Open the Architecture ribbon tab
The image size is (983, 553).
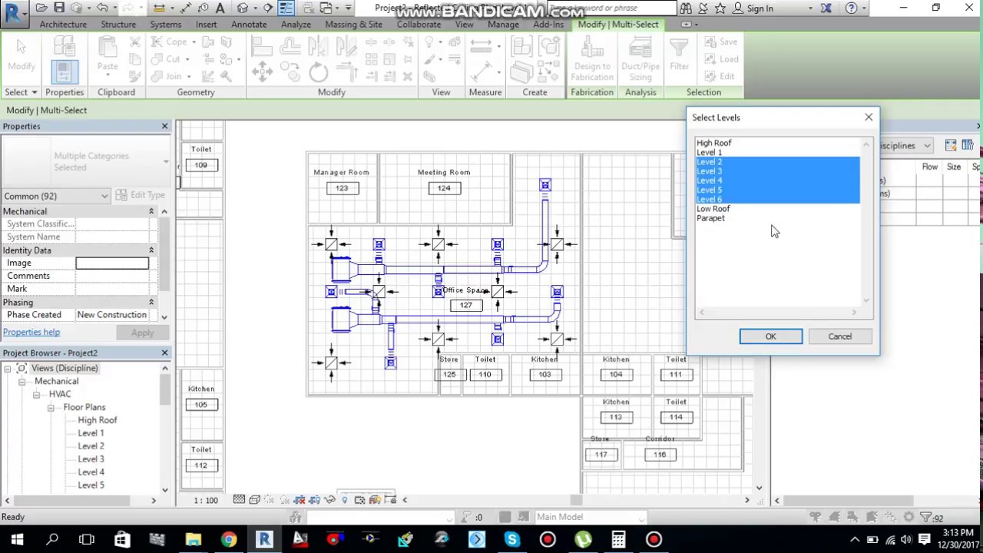[x=63, y=25]
